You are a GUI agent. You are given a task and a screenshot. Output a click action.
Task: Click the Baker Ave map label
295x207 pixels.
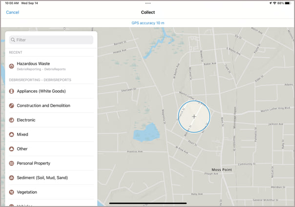210,64
